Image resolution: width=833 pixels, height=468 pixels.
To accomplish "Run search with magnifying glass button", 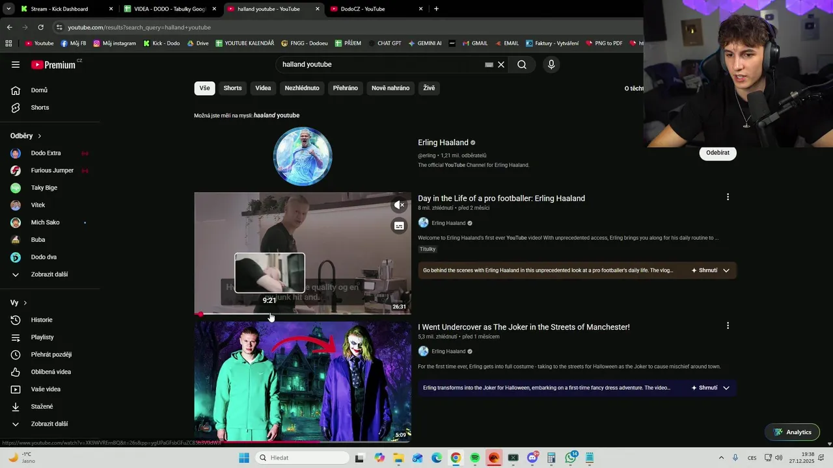I will pyautogui.click(x=522, y=64).
